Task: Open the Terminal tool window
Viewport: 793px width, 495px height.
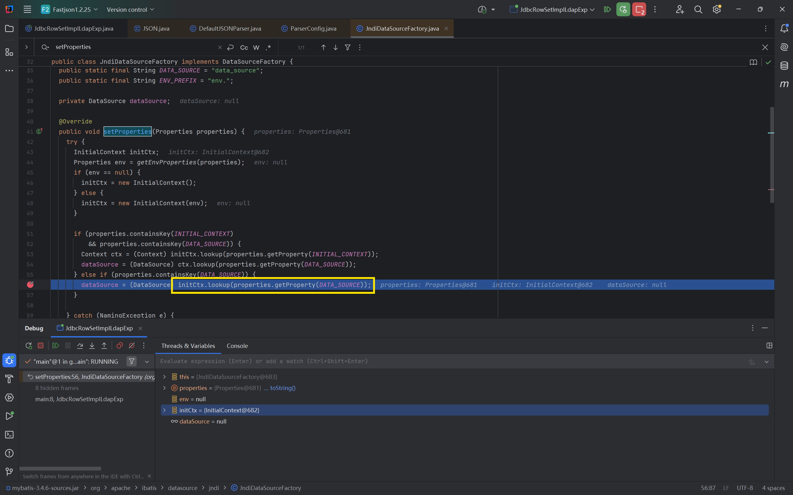Action: (9, 434)
